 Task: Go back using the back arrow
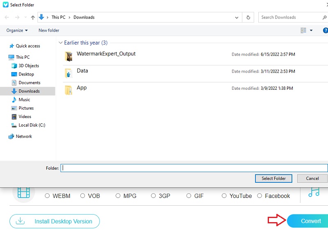7,17
